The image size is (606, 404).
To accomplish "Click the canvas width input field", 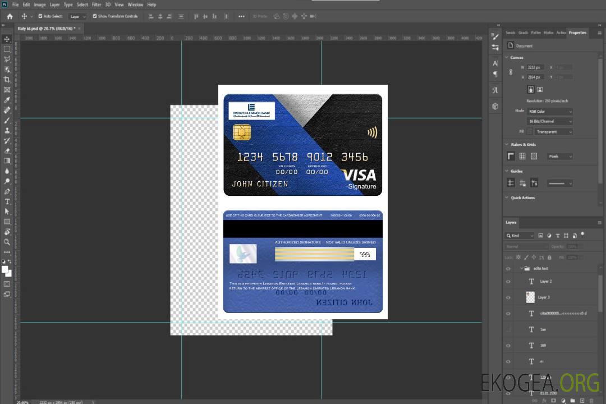I will coord(535,67).
